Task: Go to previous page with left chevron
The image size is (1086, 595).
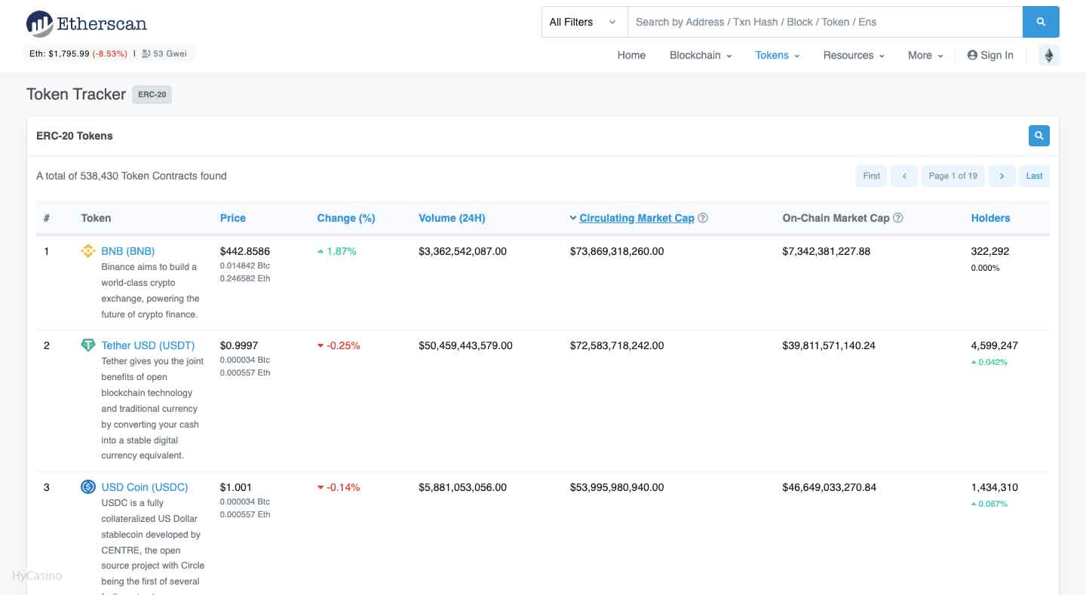Action: click(x=904, y=176)
